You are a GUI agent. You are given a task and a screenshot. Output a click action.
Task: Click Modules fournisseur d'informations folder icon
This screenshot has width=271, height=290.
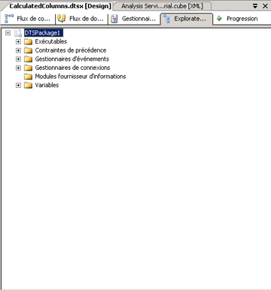(28, 77)
